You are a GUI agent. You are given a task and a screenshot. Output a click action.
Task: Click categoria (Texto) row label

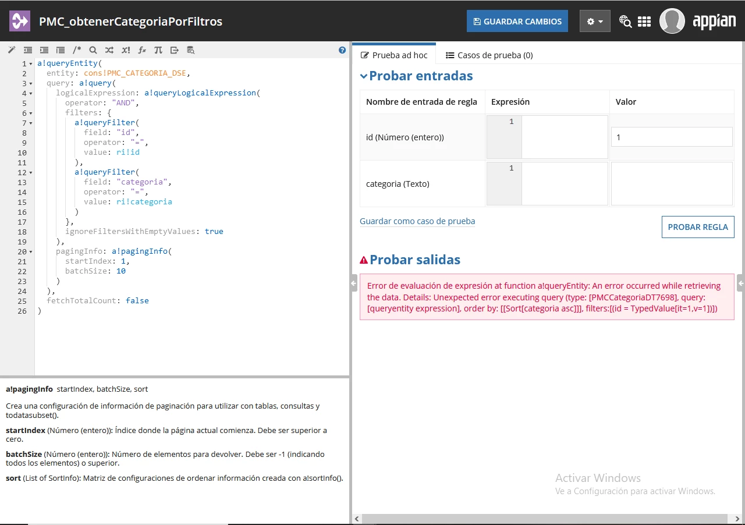click(398, 184)
